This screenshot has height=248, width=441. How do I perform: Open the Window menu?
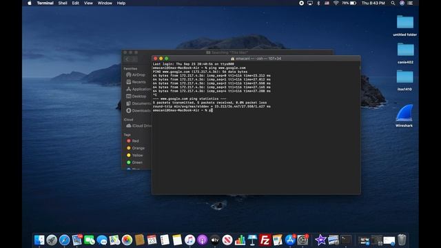pos(105,3)
